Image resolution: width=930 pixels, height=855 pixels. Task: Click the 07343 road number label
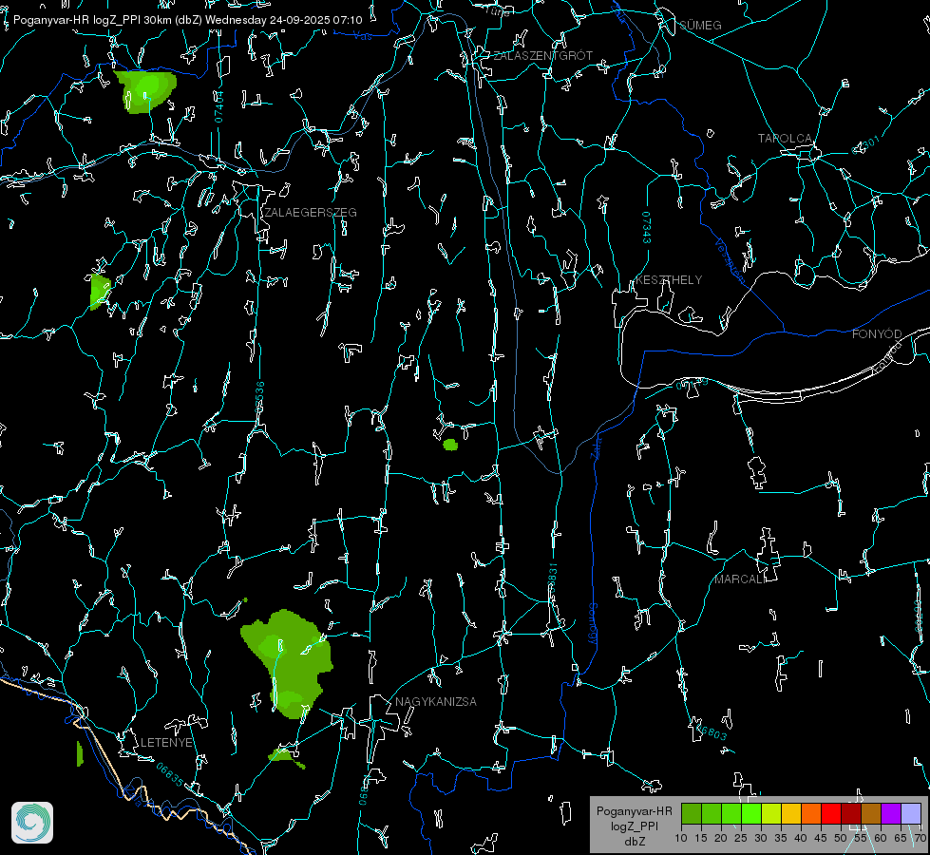(646, 228)
